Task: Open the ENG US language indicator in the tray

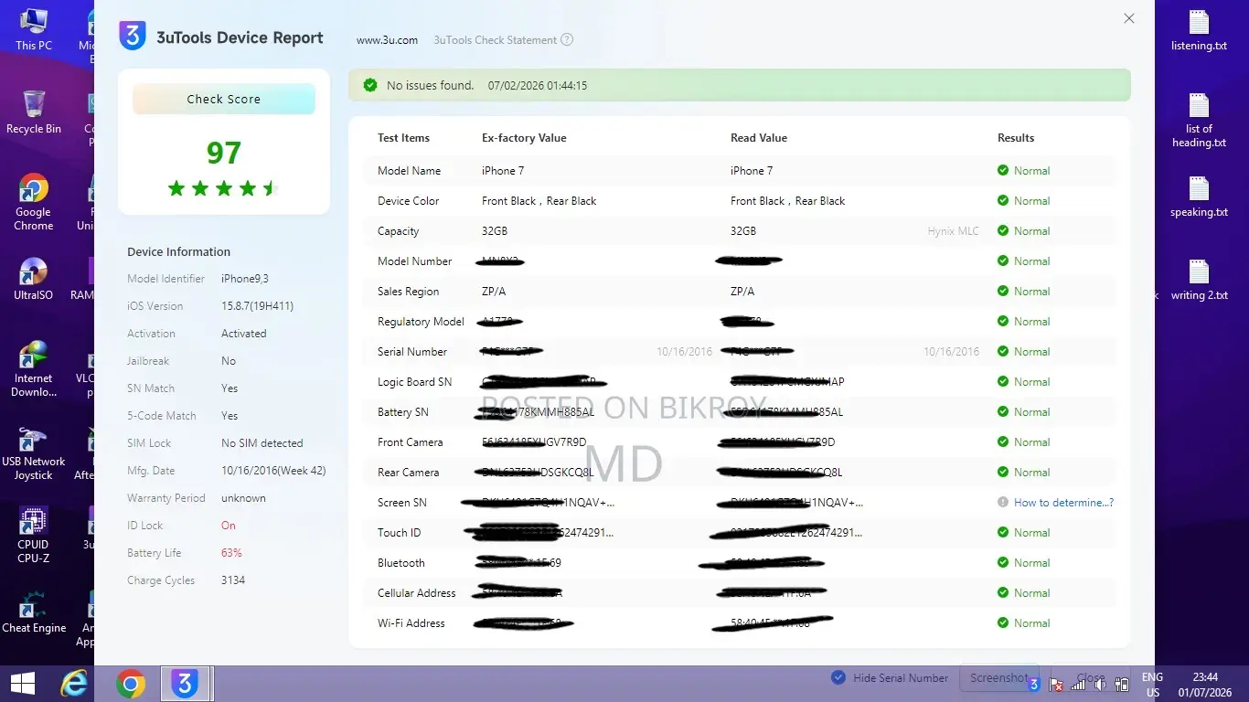Action: click(x=1152, y=685)
